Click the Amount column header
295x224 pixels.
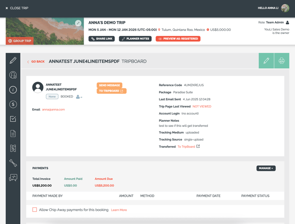126,196
